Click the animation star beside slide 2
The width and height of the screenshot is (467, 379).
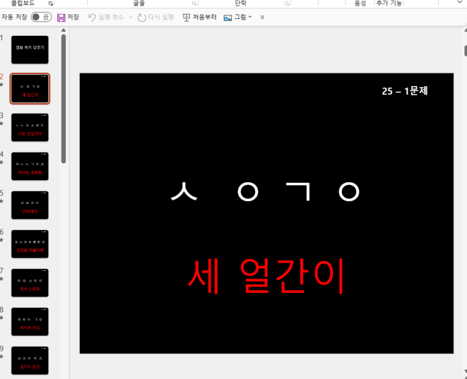[x=1, y=85]
